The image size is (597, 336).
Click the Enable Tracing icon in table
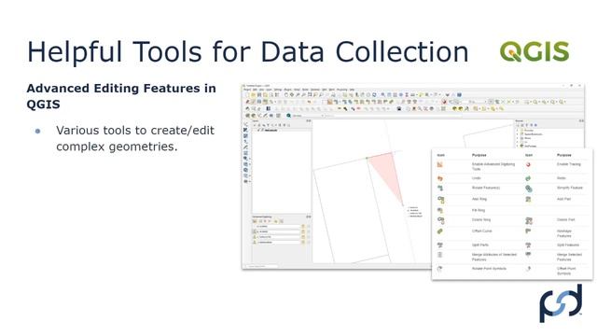coord(528,164)
